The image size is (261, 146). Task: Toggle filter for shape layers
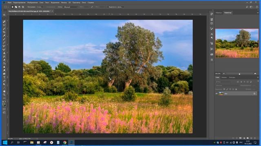tap(248, 82)
